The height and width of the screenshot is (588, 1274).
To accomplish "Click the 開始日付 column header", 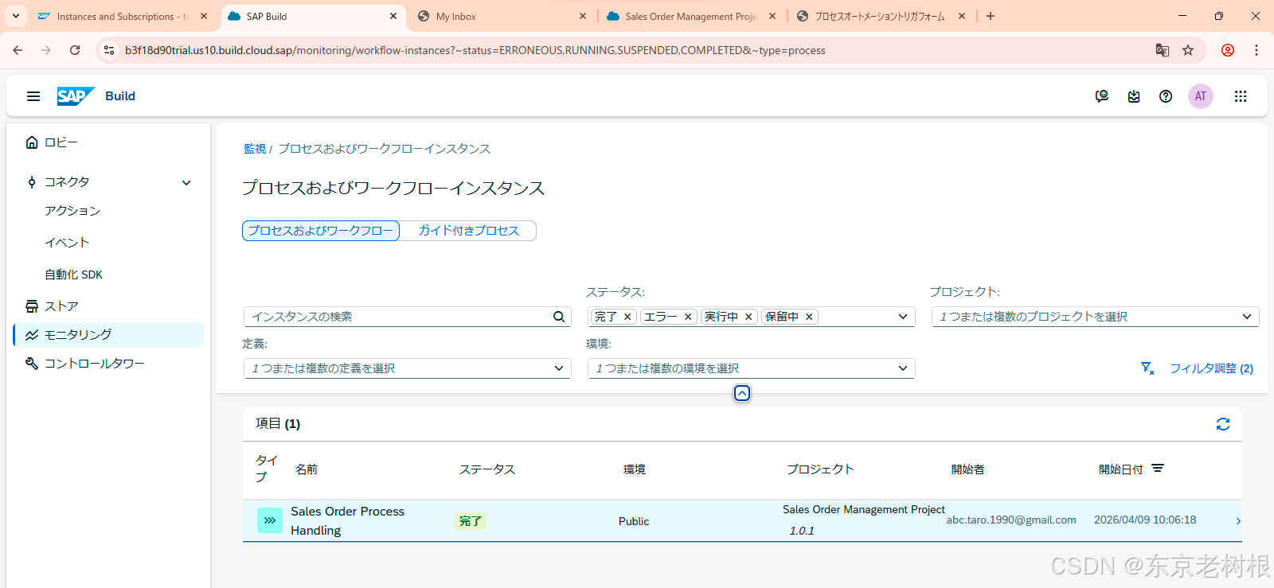I will [x=1120, y=469].
